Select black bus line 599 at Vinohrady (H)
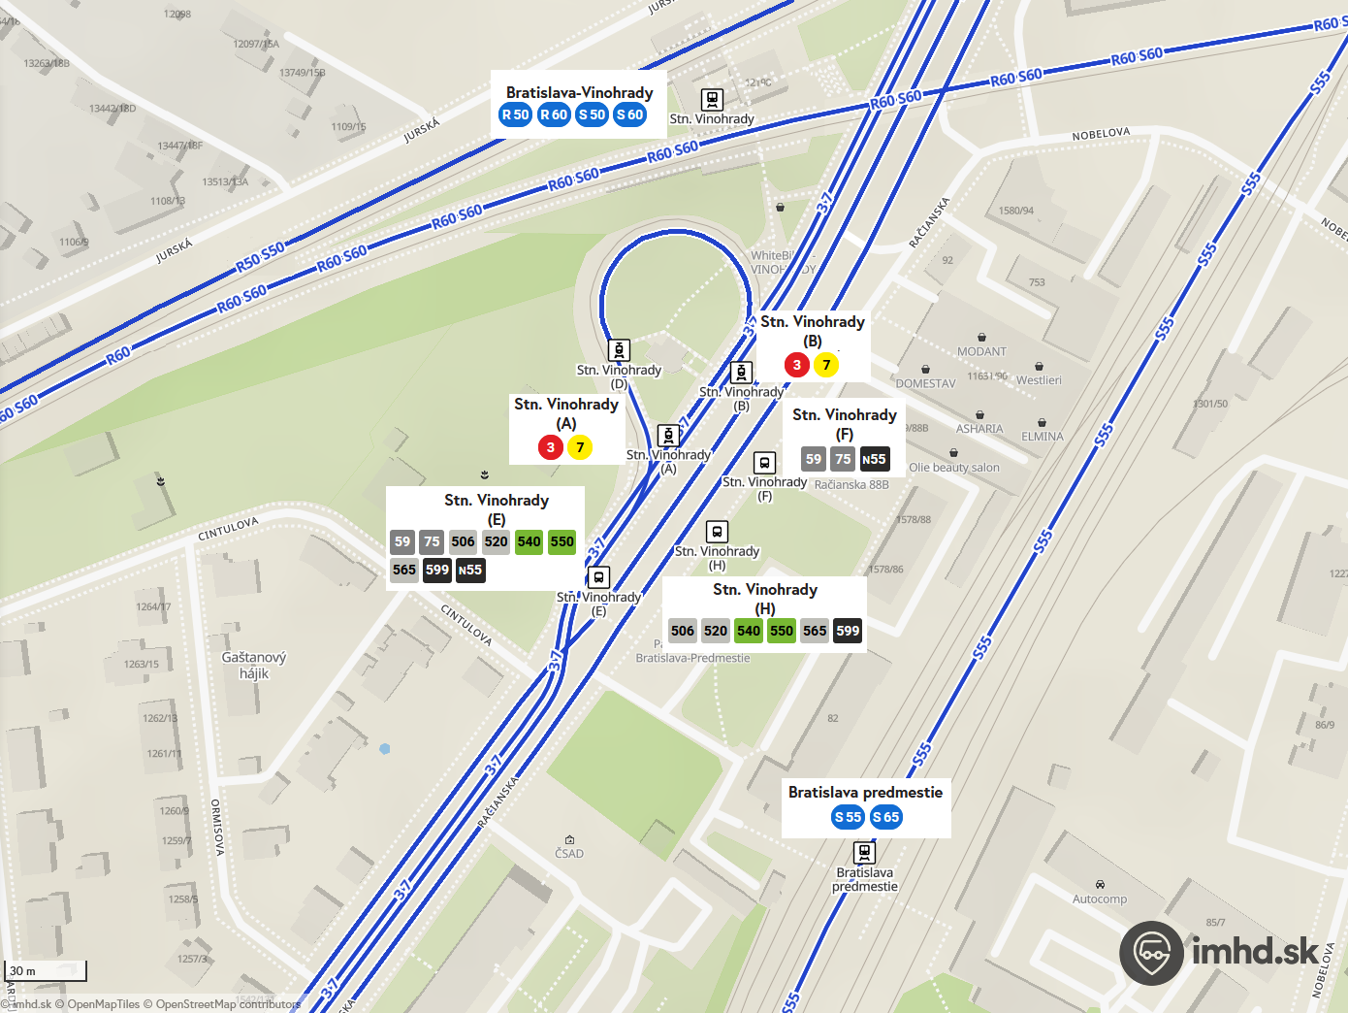This screenshot has width=1348, height=1013. (848, 631)
